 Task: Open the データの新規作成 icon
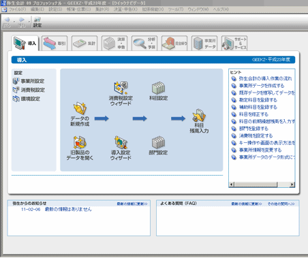pyautogui.click(x=80, y=114)
